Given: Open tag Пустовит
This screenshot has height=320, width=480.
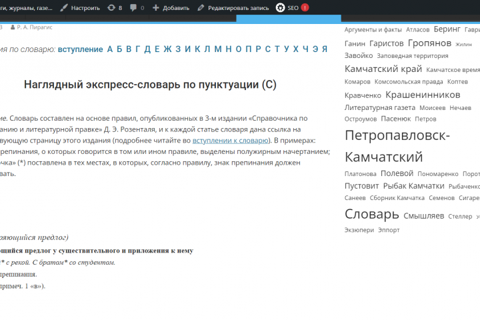Looking at the screenshot, I should (x=361, y=186).
